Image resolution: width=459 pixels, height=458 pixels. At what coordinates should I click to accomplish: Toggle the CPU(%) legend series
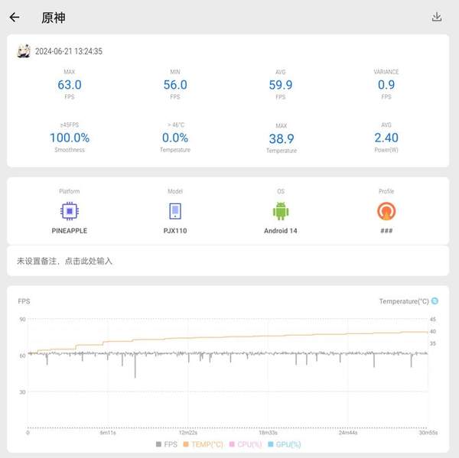pos(246,444)
